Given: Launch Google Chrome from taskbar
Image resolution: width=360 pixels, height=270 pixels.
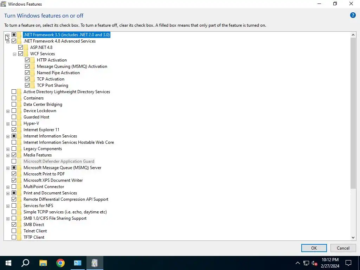Looking at the screenshot, I should click(x=60, y=263).
